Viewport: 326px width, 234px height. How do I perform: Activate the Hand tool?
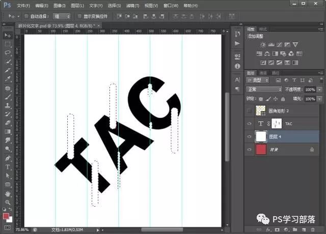[x=8, y=193]
